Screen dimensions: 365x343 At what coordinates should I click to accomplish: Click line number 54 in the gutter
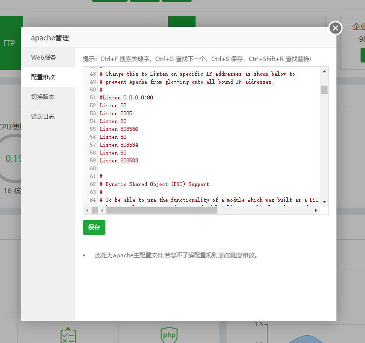93,122
